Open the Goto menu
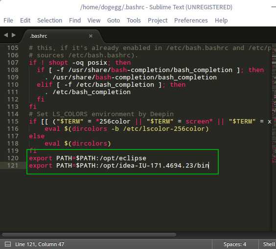The height and width of the screenshot is (249, 276). coord(114,21)
